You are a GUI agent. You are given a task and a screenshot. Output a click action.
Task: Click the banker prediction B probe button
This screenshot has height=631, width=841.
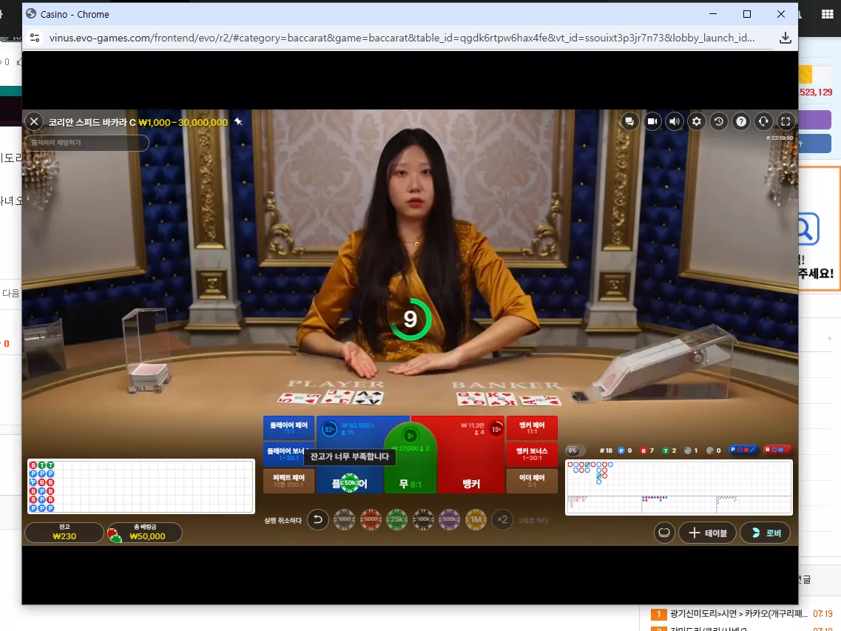coord(777,450)
